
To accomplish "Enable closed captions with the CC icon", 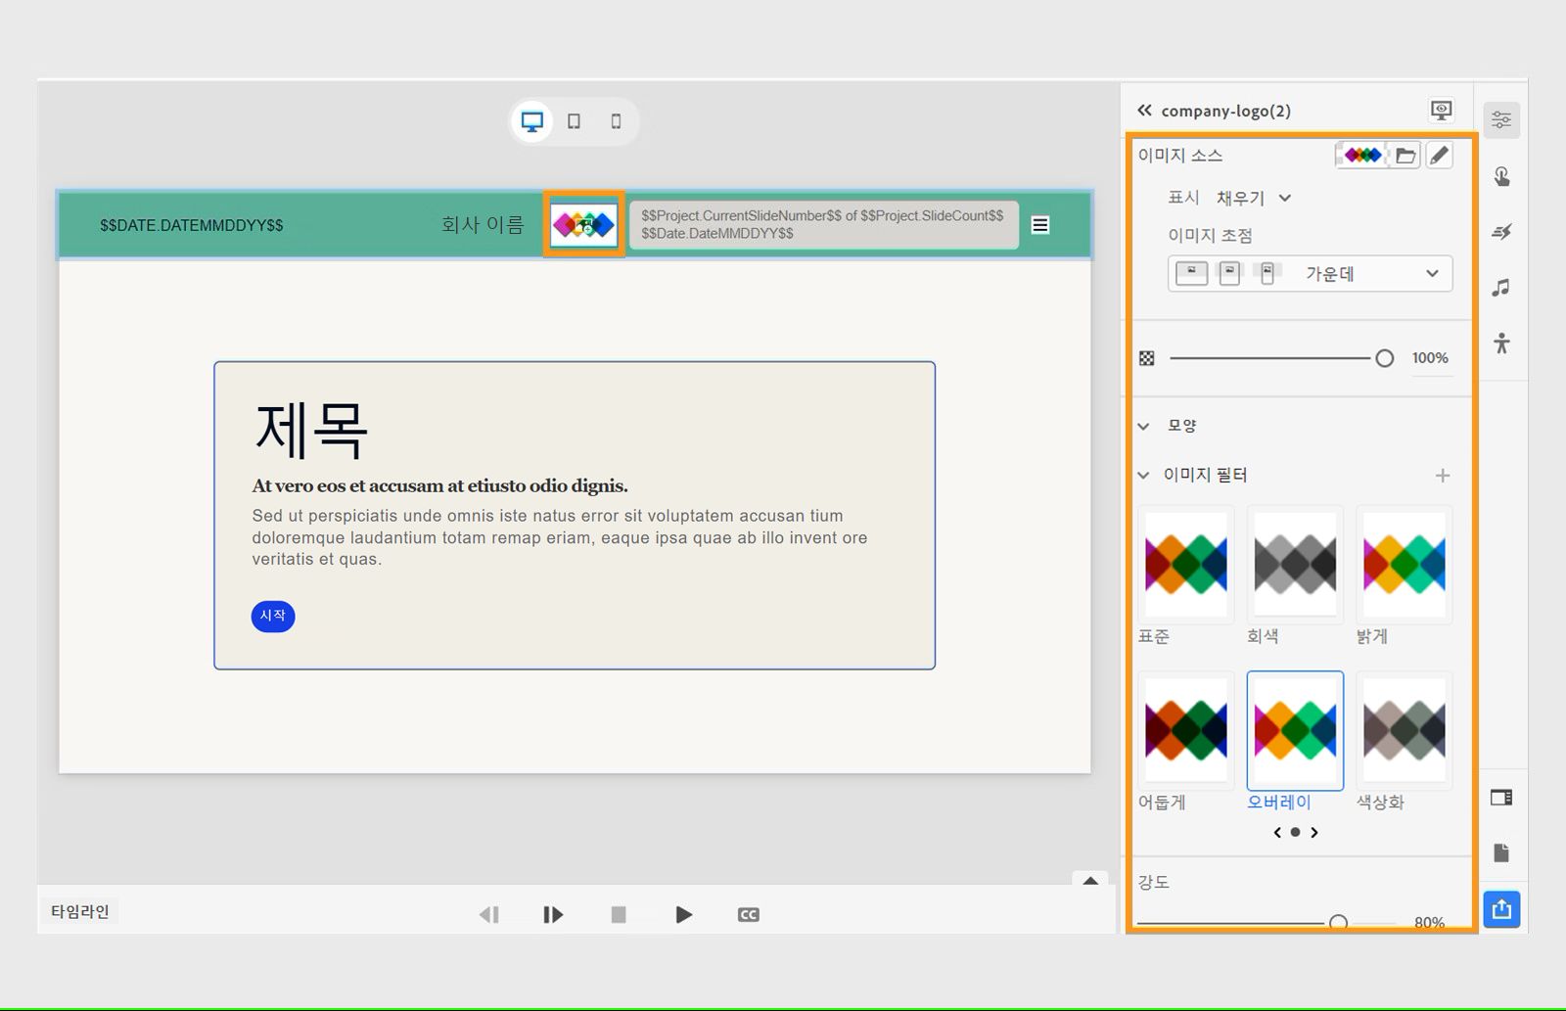I will [748, 914].
